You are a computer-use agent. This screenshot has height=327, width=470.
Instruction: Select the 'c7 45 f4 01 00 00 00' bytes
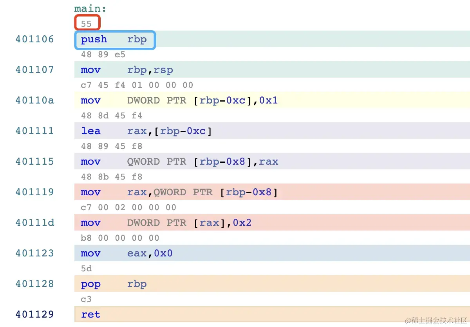(x=137, y=85)
